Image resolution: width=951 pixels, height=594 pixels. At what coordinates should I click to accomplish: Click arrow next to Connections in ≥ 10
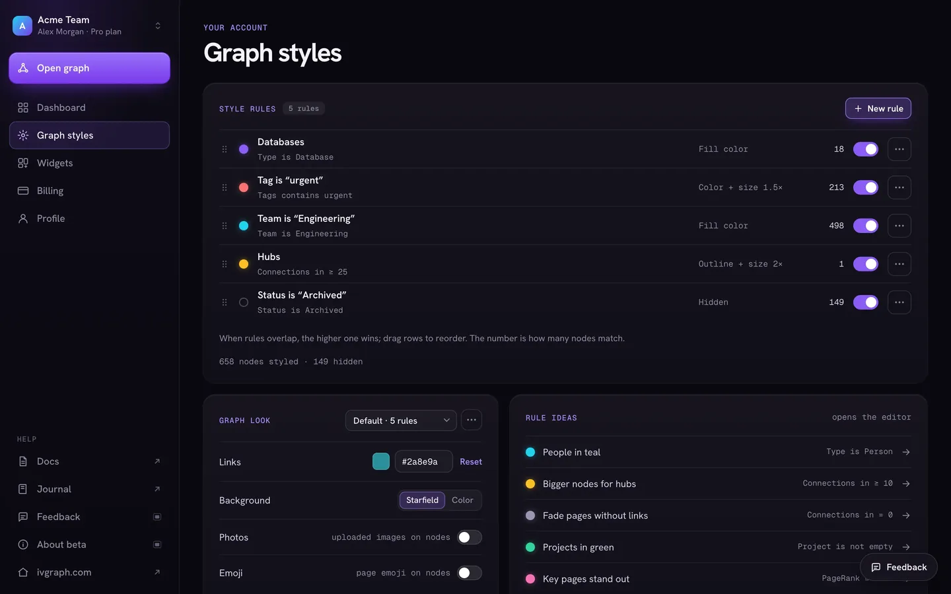coord(906,484)
